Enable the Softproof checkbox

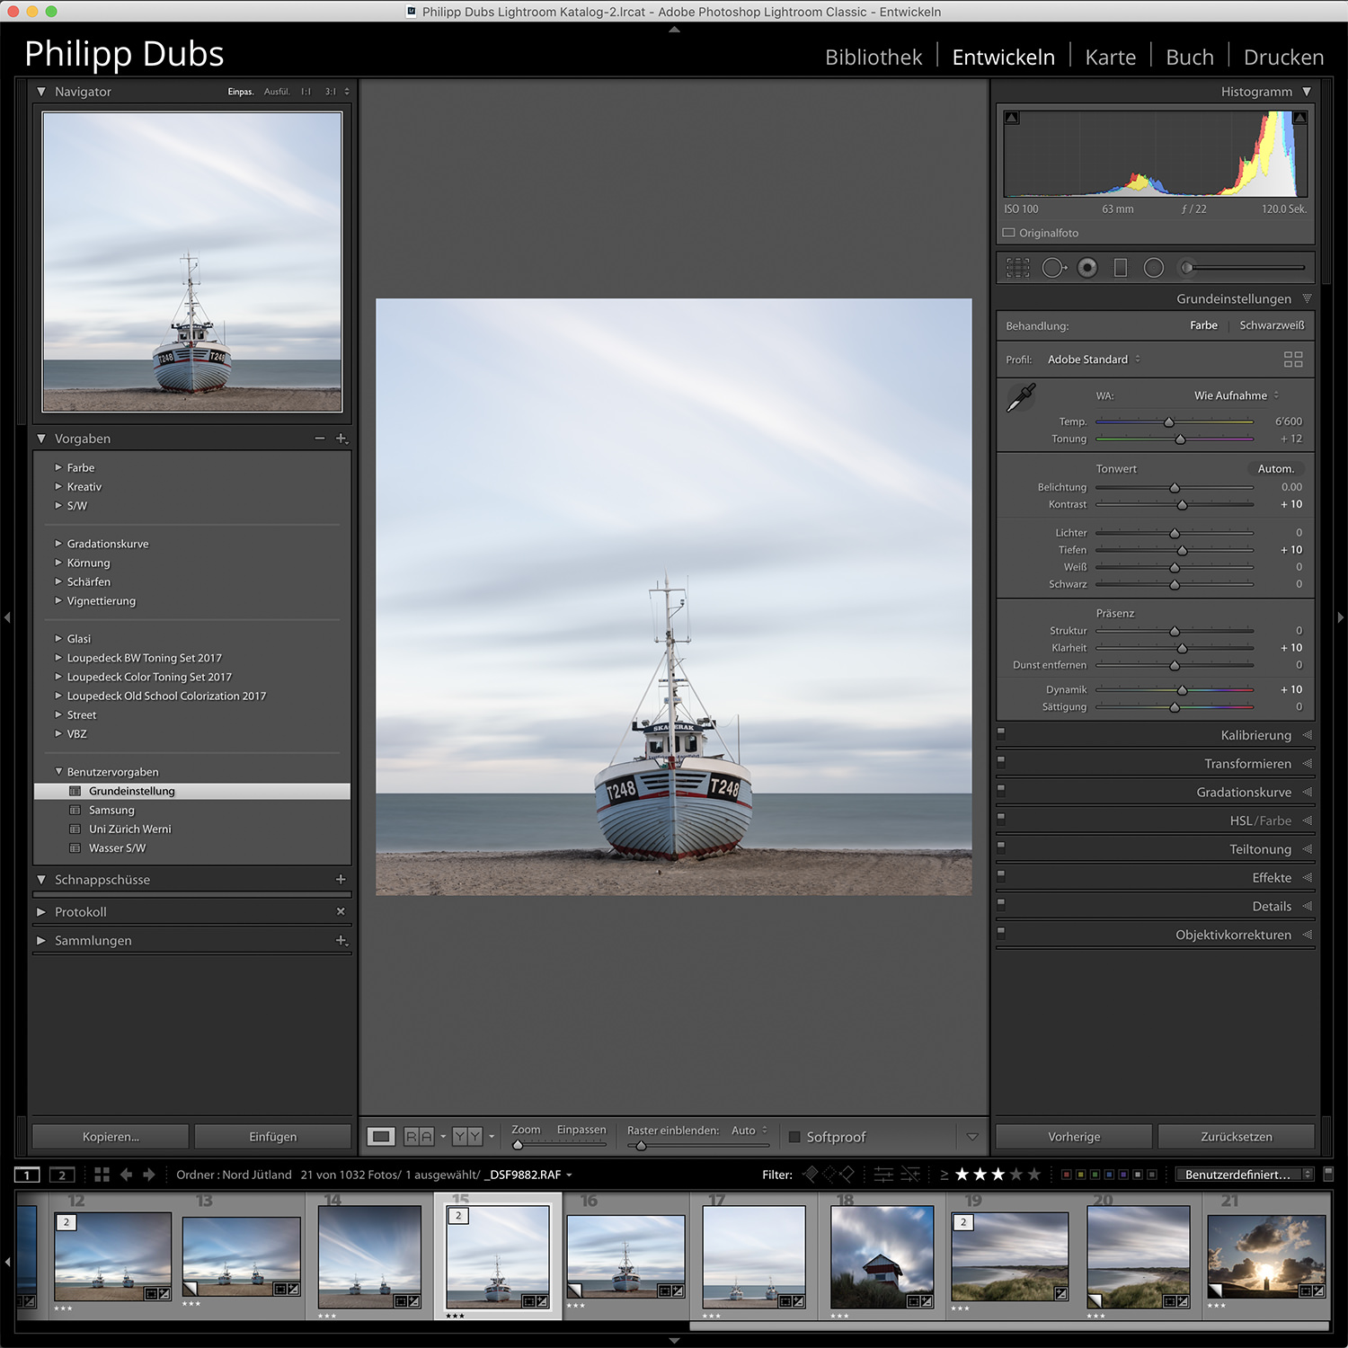794,1136
